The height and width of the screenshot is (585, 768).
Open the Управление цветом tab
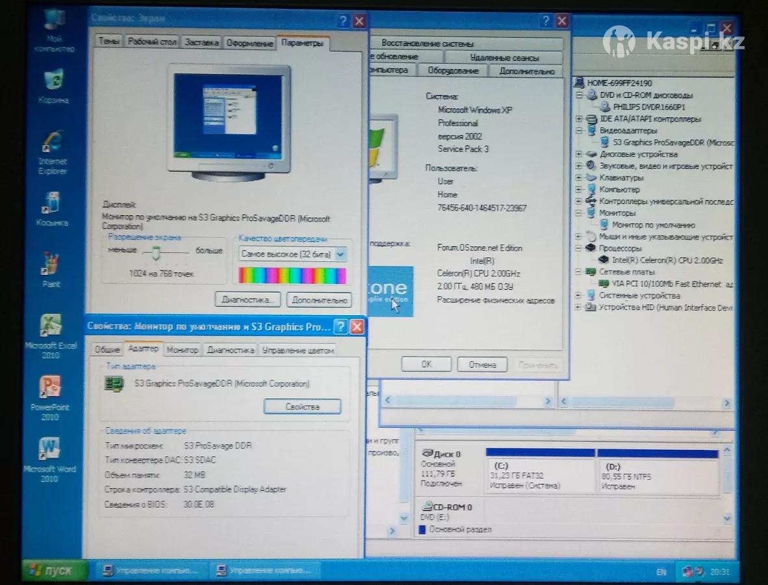point(298,350)
